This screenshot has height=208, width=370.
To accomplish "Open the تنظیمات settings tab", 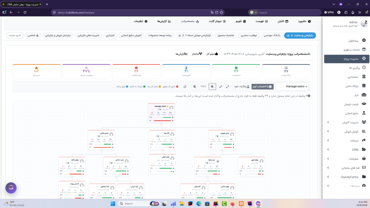I will pyautogui.click(x=141, y=21).
